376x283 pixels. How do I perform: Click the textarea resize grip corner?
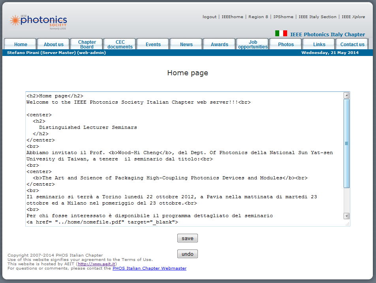[348, 224]
